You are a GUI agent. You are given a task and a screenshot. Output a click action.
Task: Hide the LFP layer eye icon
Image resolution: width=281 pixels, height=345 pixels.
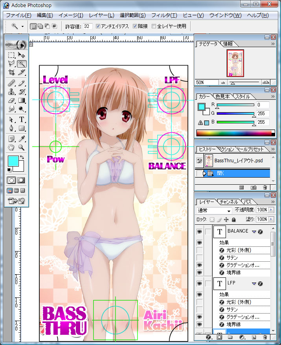click(199, 284)
